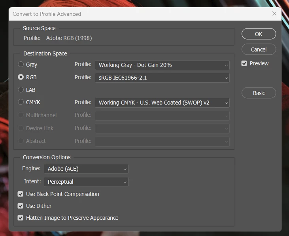Pick the CMYK destination space radio button
This screenshot has height=236, width=289.
point(21,102)
